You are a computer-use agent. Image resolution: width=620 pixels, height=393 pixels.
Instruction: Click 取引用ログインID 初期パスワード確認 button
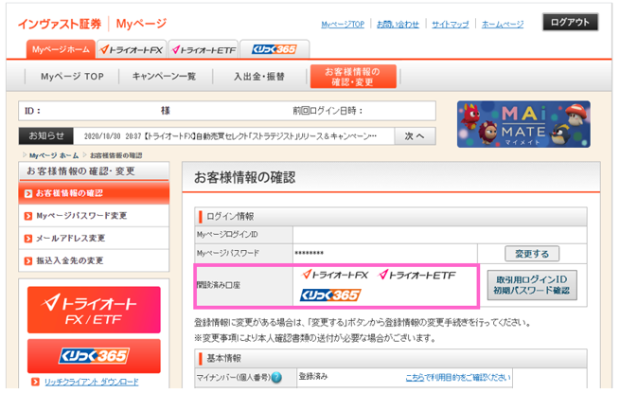click(x=532, y=285)
